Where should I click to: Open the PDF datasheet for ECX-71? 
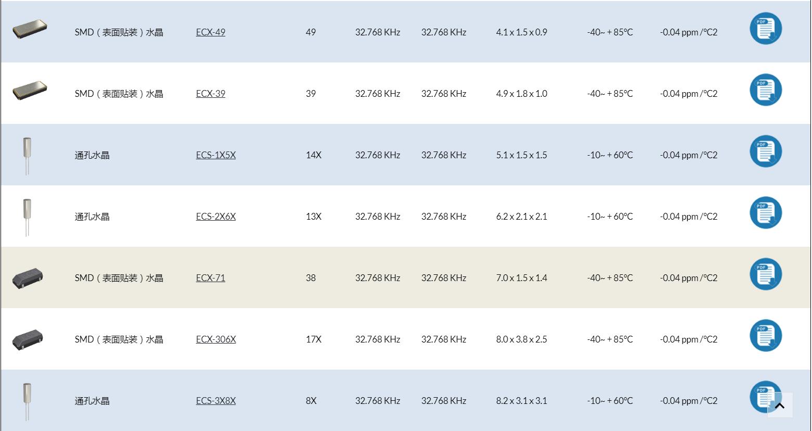766,274
